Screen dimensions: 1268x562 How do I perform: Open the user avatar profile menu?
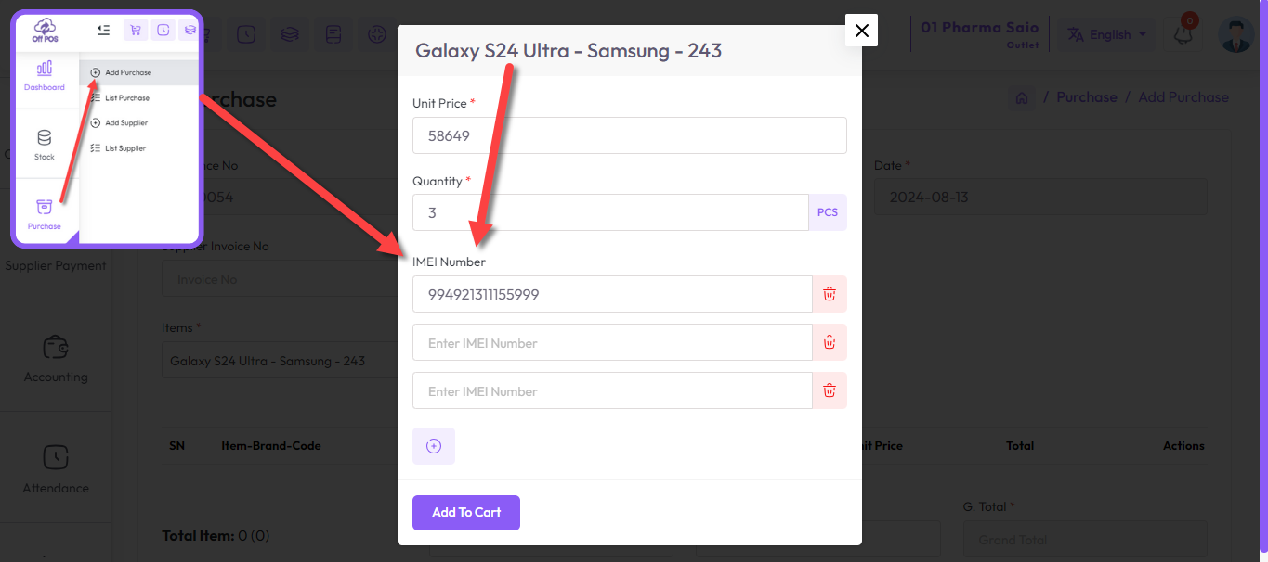[x=1236, y=34]
